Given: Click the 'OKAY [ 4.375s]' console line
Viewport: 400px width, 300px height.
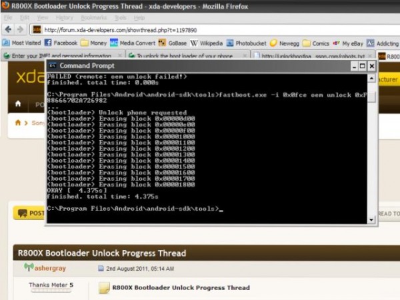Looking at the screenshot, I should 77,190.
